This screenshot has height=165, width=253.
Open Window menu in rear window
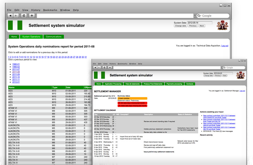65,10
